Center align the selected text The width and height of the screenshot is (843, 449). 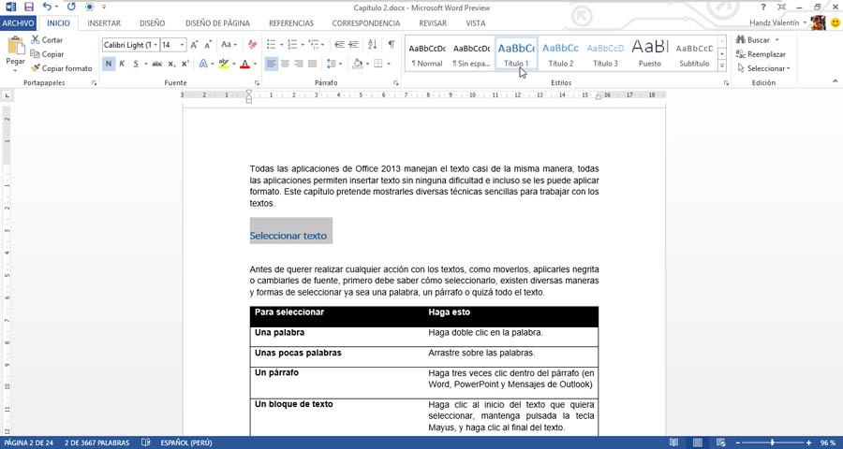286,65
